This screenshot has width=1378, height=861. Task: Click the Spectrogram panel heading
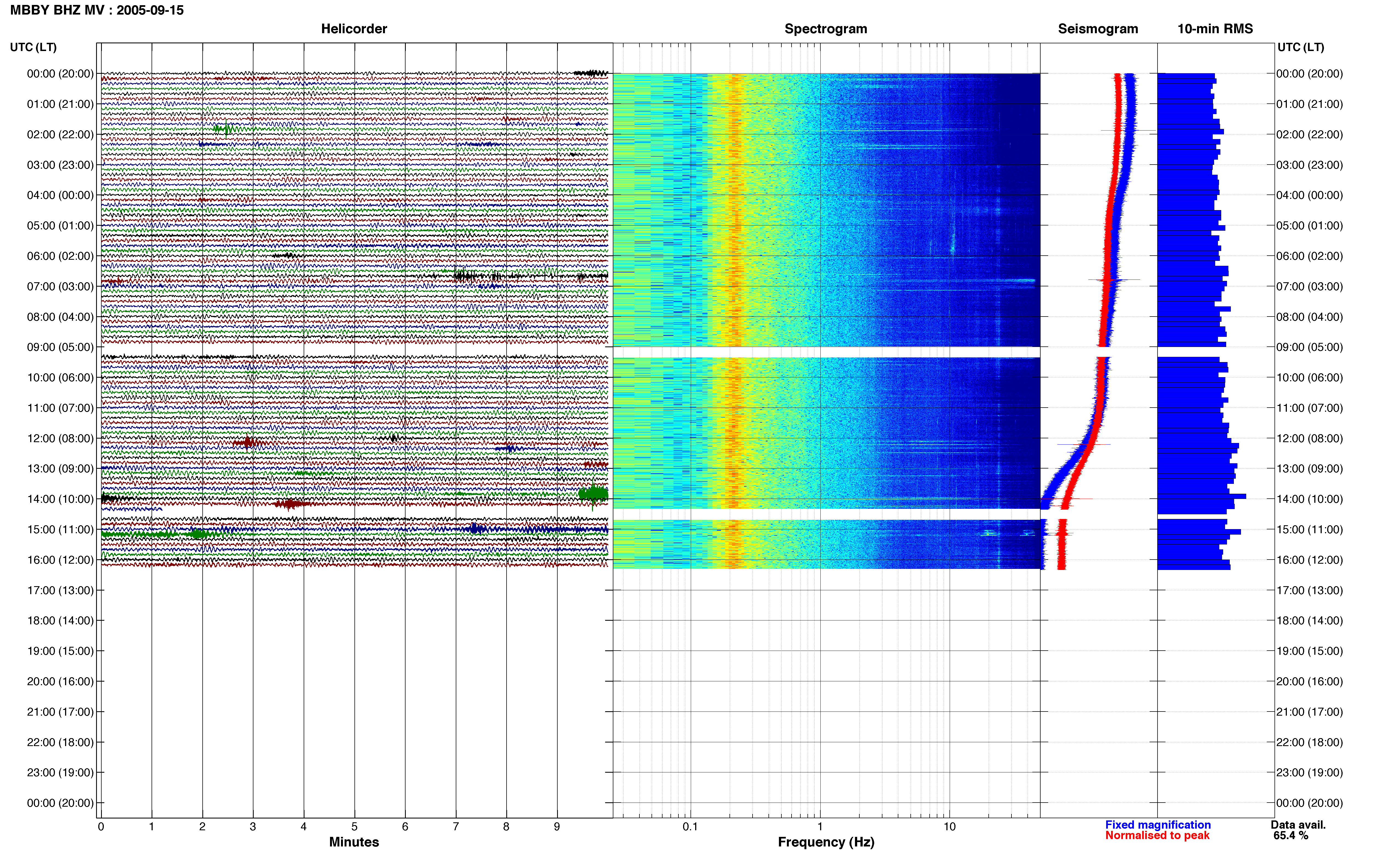[826, 29]
